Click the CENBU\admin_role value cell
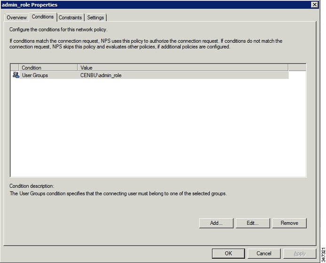The height and width of the screenshot is (263, 326). click(101, 75)
